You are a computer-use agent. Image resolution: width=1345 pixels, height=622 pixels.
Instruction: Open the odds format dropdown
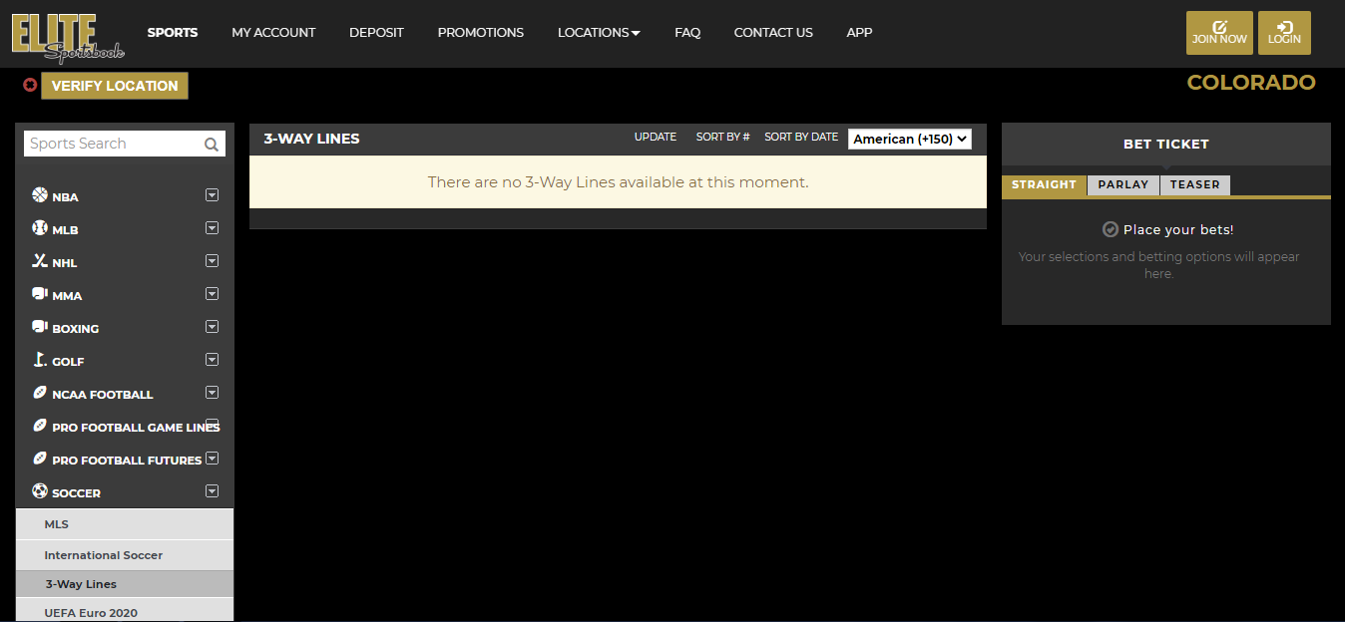click(x=909, y=140)
